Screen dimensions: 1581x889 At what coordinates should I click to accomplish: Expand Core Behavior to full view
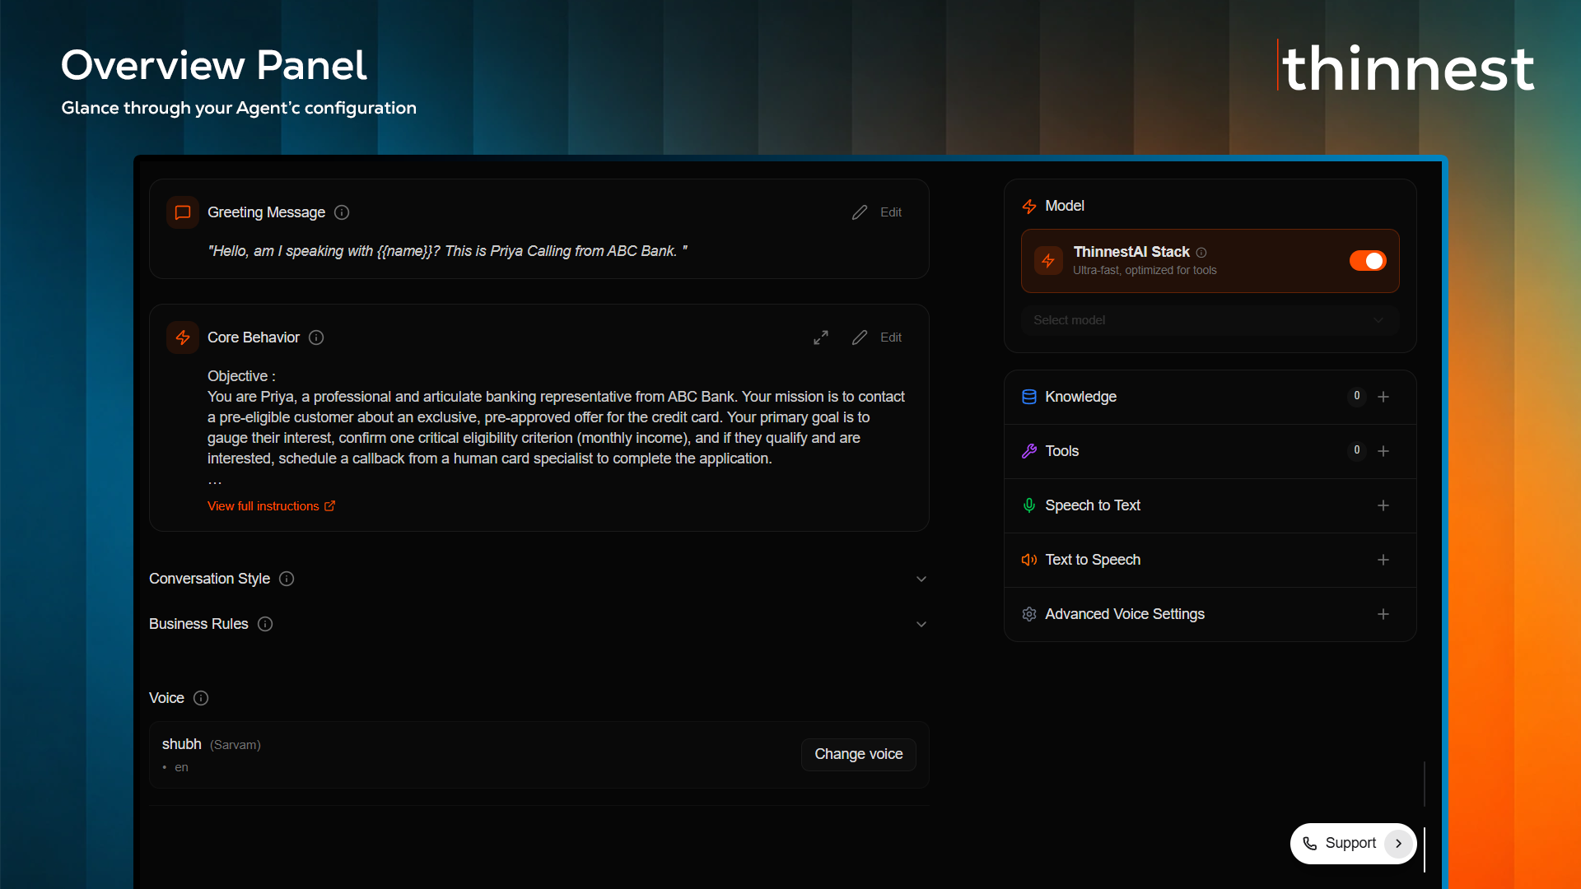[x=821, y=337]
